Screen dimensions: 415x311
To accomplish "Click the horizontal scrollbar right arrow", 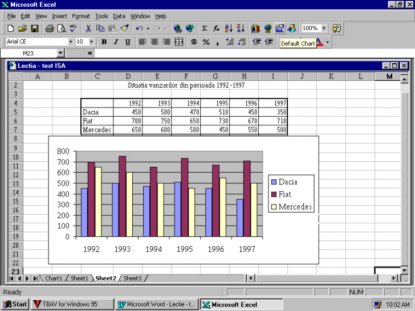I will coord(394,278).
